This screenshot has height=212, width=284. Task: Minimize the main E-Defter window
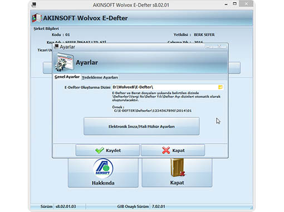(x=226, y=4)
